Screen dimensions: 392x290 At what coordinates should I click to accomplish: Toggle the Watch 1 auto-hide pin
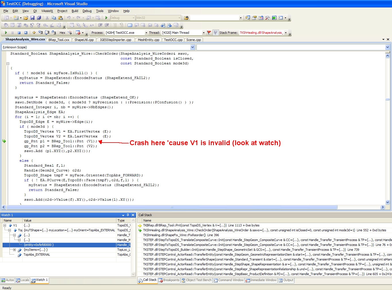click(128, 215)
